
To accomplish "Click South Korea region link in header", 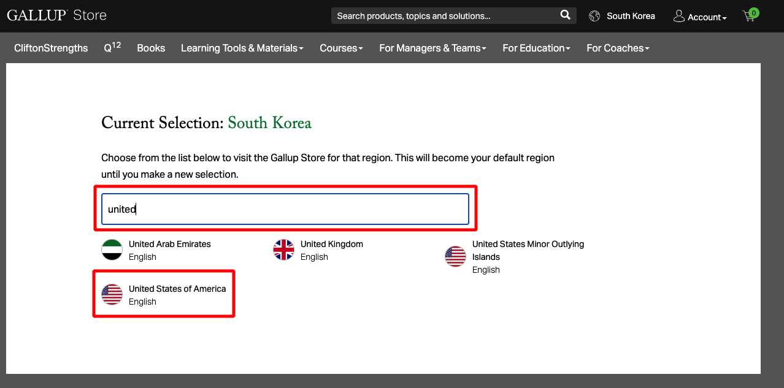I will (631, 16).
